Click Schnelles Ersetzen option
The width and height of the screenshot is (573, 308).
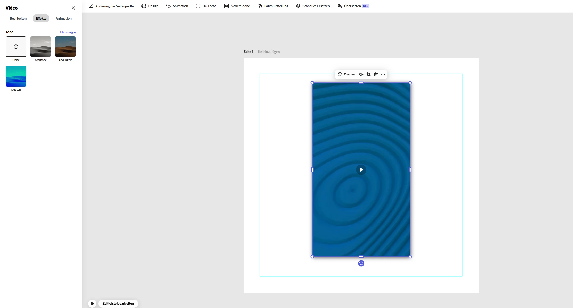point(313,6)
